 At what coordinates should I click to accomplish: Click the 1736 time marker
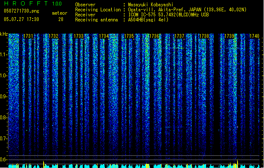tap(154, 36)
